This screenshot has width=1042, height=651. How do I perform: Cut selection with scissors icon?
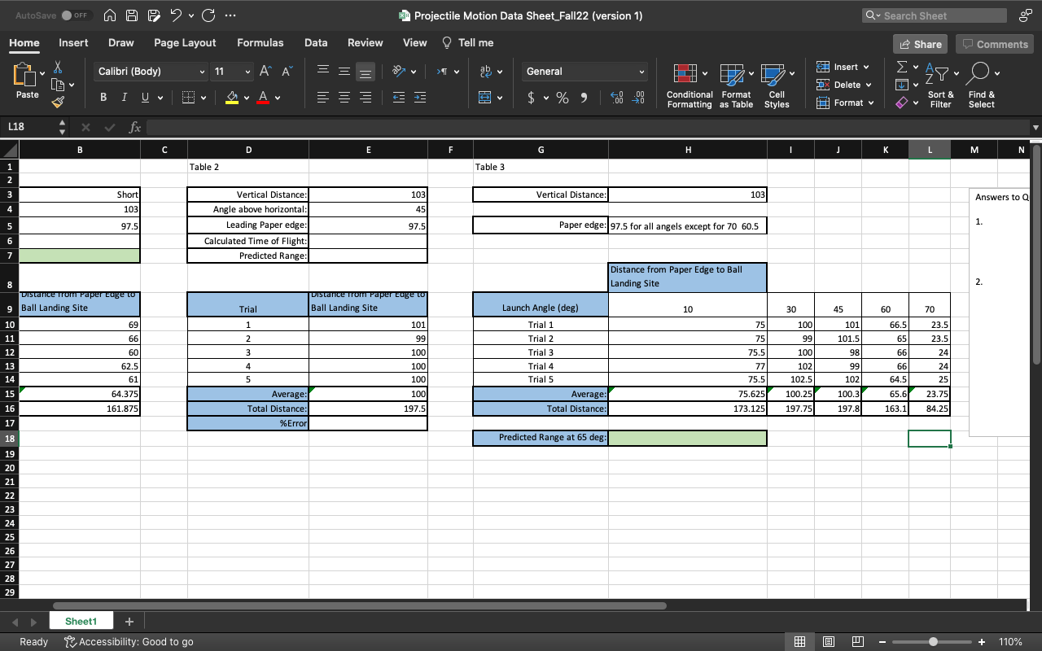coord(58,68)
